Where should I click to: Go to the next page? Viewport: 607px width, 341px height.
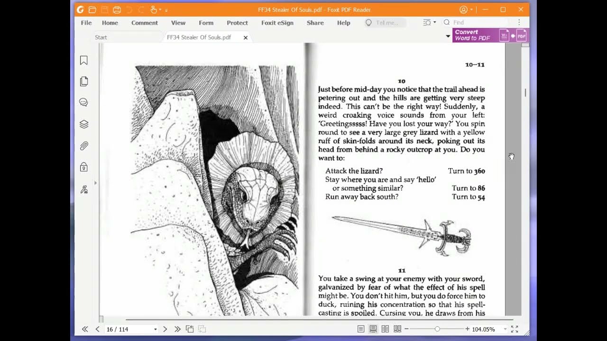tap(165, 329)
